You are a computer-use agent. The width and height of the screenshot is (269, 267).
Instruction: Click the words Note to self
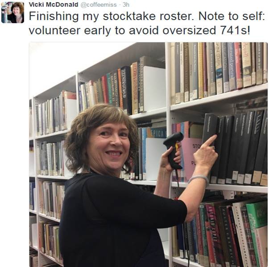(x=231, y=16)
